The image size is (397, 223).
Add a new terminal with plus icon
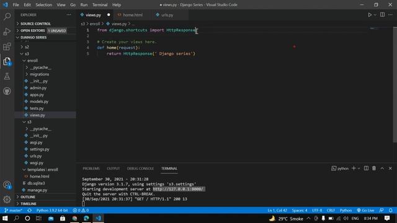(354, 168)
